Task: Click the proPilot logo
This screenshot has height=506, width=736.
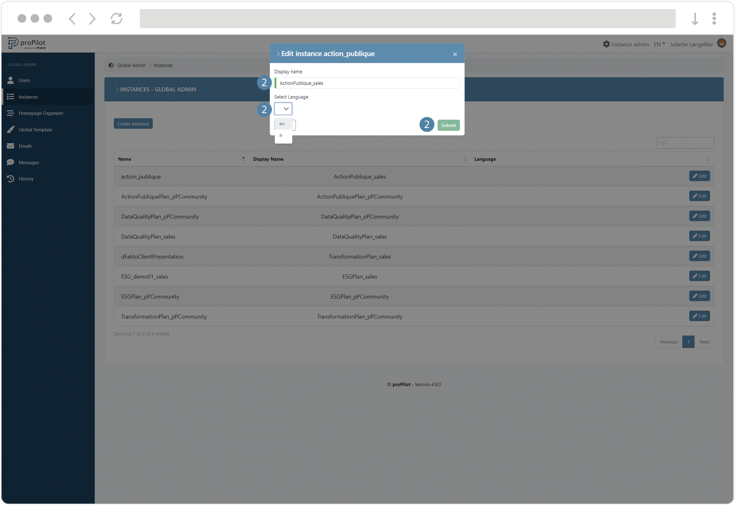Action: [27, 43]
